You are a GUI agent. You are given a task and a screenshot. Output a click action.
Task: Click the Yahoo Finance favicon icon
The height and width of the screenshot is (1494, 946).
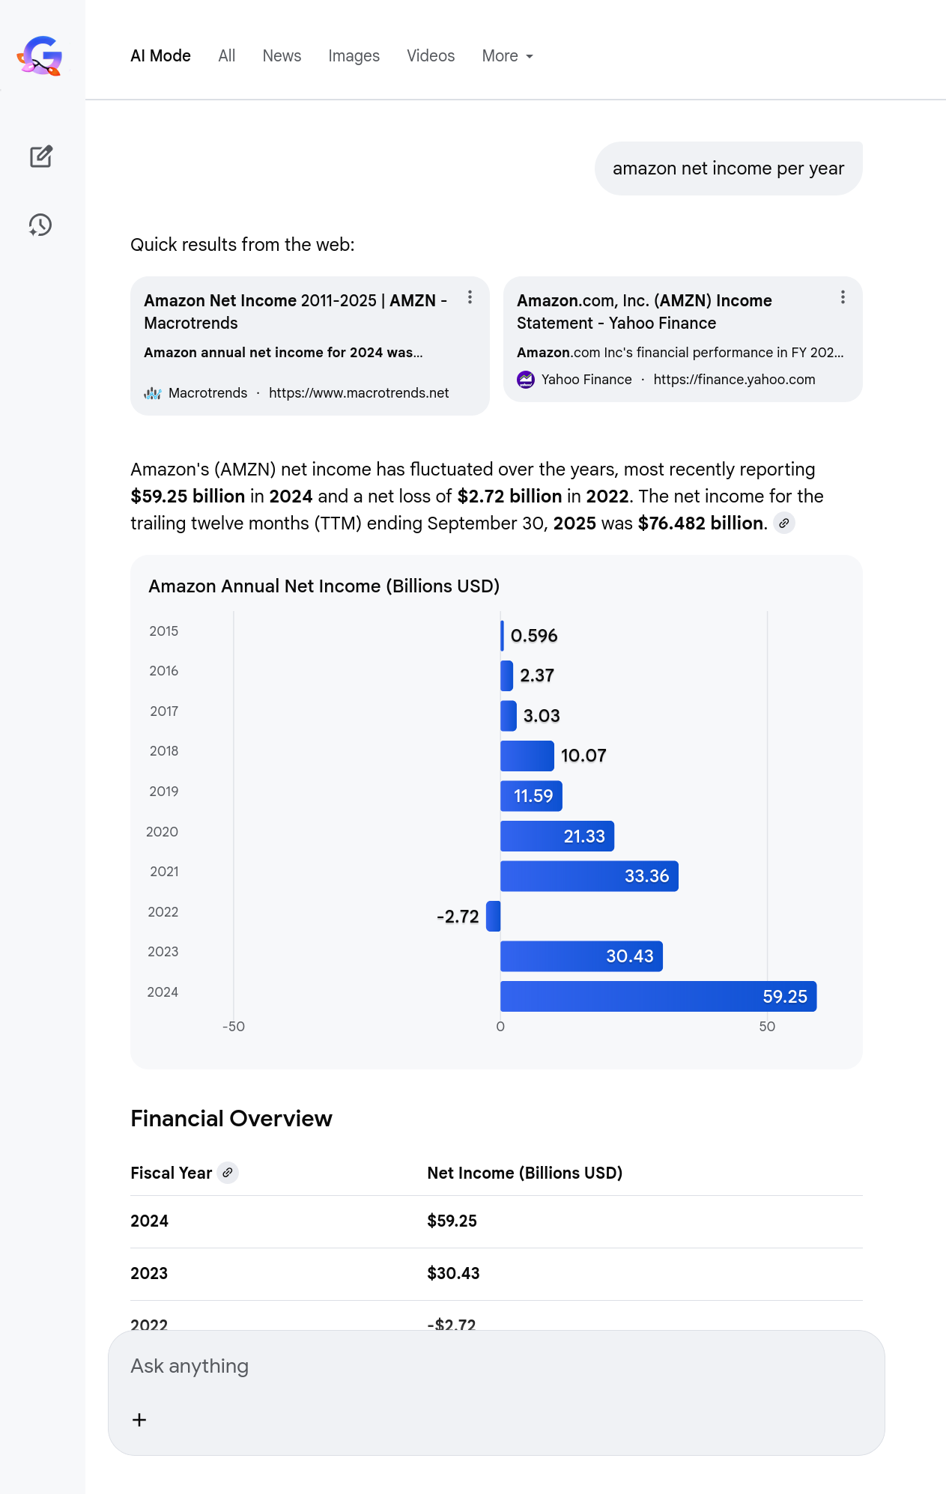[526, 380]
